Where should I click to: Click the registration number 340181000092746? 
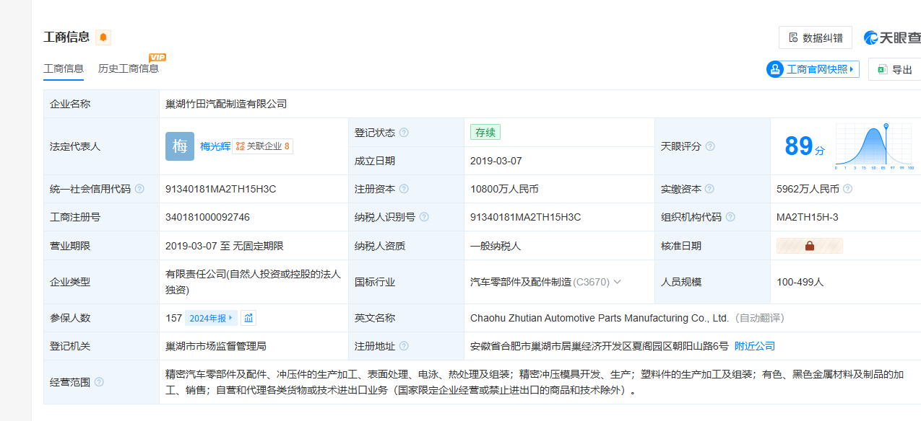[x=208, y=217]
